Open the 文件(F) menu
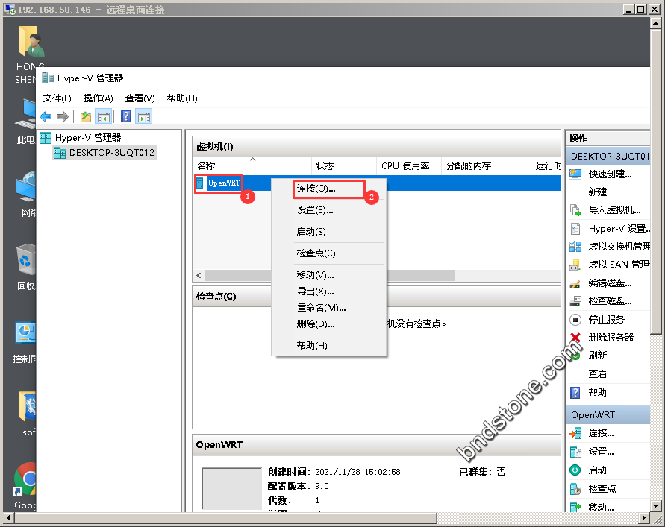The height and width of the screenshot is (527, 665). click(x=57, y=98)
